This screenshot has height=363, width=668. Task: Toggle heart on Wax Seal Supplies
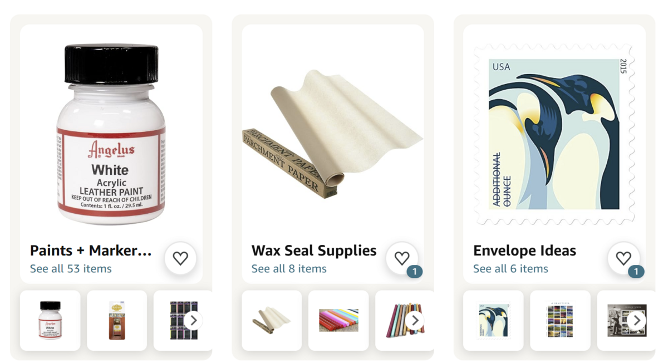pyautogui.click(x=402, y=258)
